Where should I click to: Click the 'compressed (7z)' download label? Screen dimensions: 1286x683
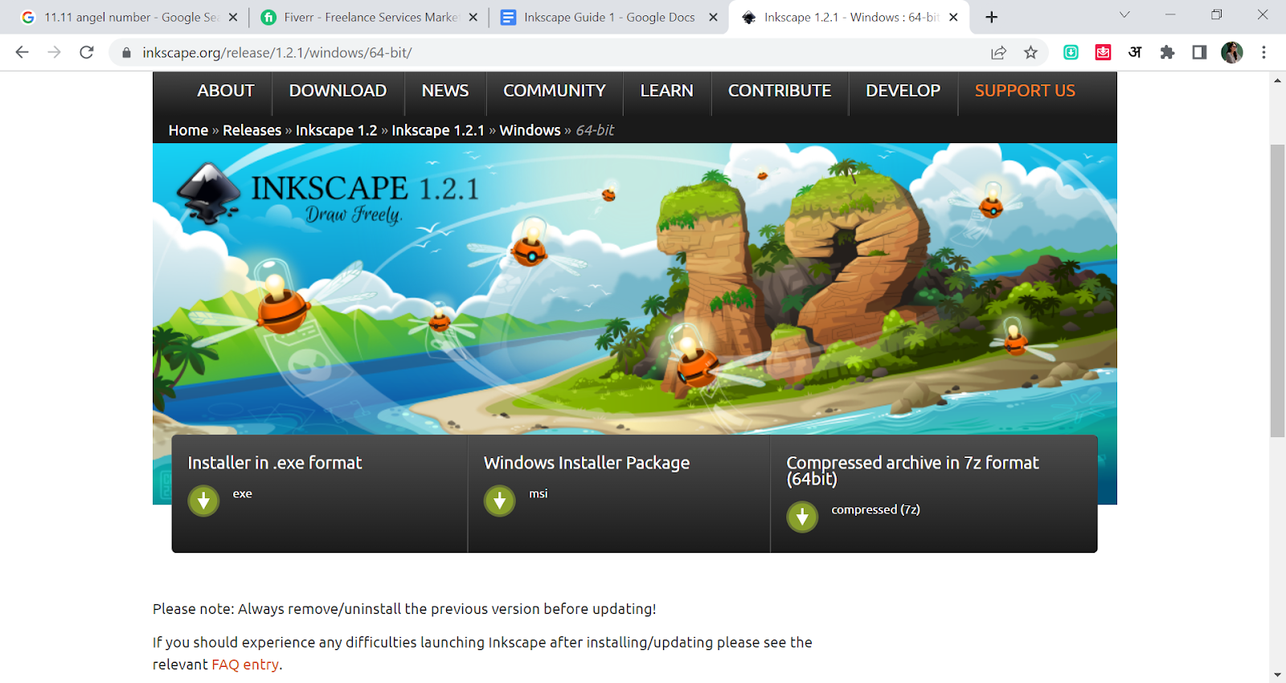(x=875, y=509)
